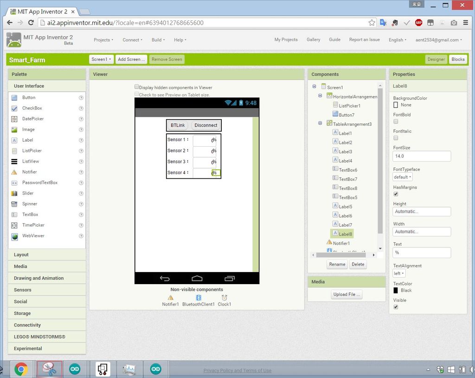
Task: Enable the FontItalic checkbox
Action: (396, 138)
